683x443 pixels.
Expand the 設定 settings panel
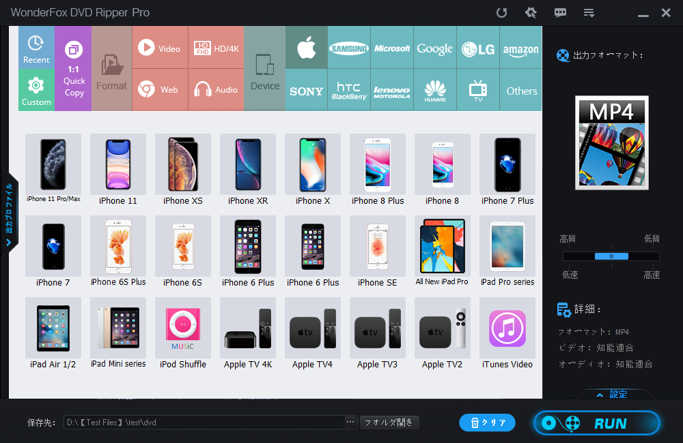click(x=612, y=395)
